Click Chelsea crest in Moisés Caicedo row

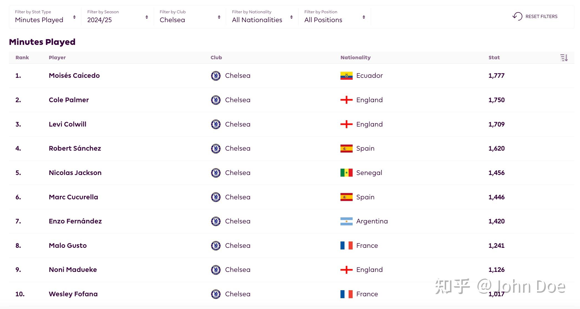click(216, 76)
